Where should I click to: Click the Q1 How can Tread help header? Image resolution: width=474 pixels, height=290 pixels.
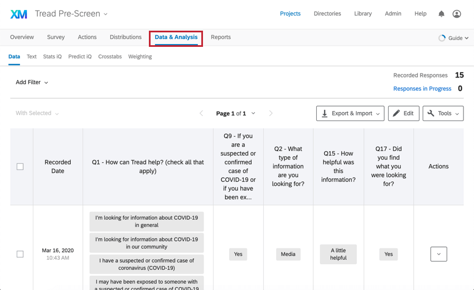click(148, 167)
